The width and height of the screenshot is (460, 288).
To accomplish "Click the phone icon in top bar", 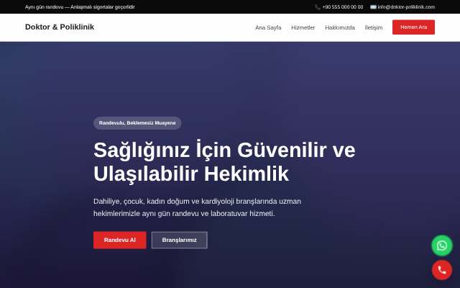I will pyautogui.click(x=318, y=7).
